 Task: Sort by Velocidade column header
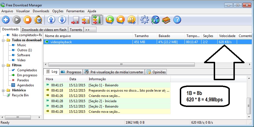(227, 36)
